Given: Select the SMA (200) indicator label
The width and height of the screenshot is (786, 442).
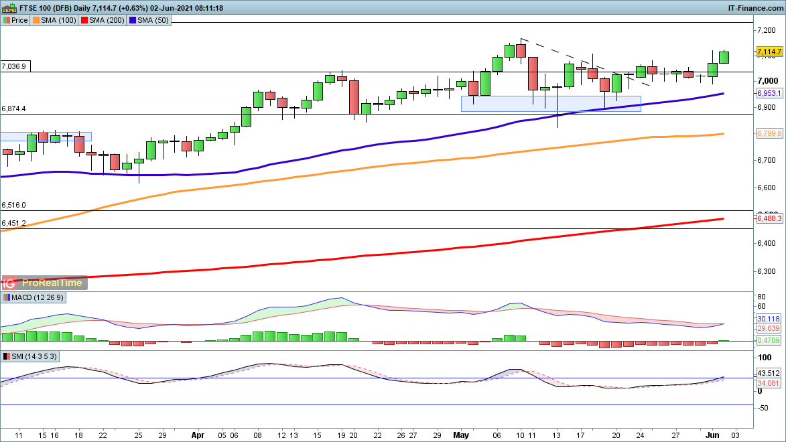Looking at the screenshot, I should click(x=104, y=20).
